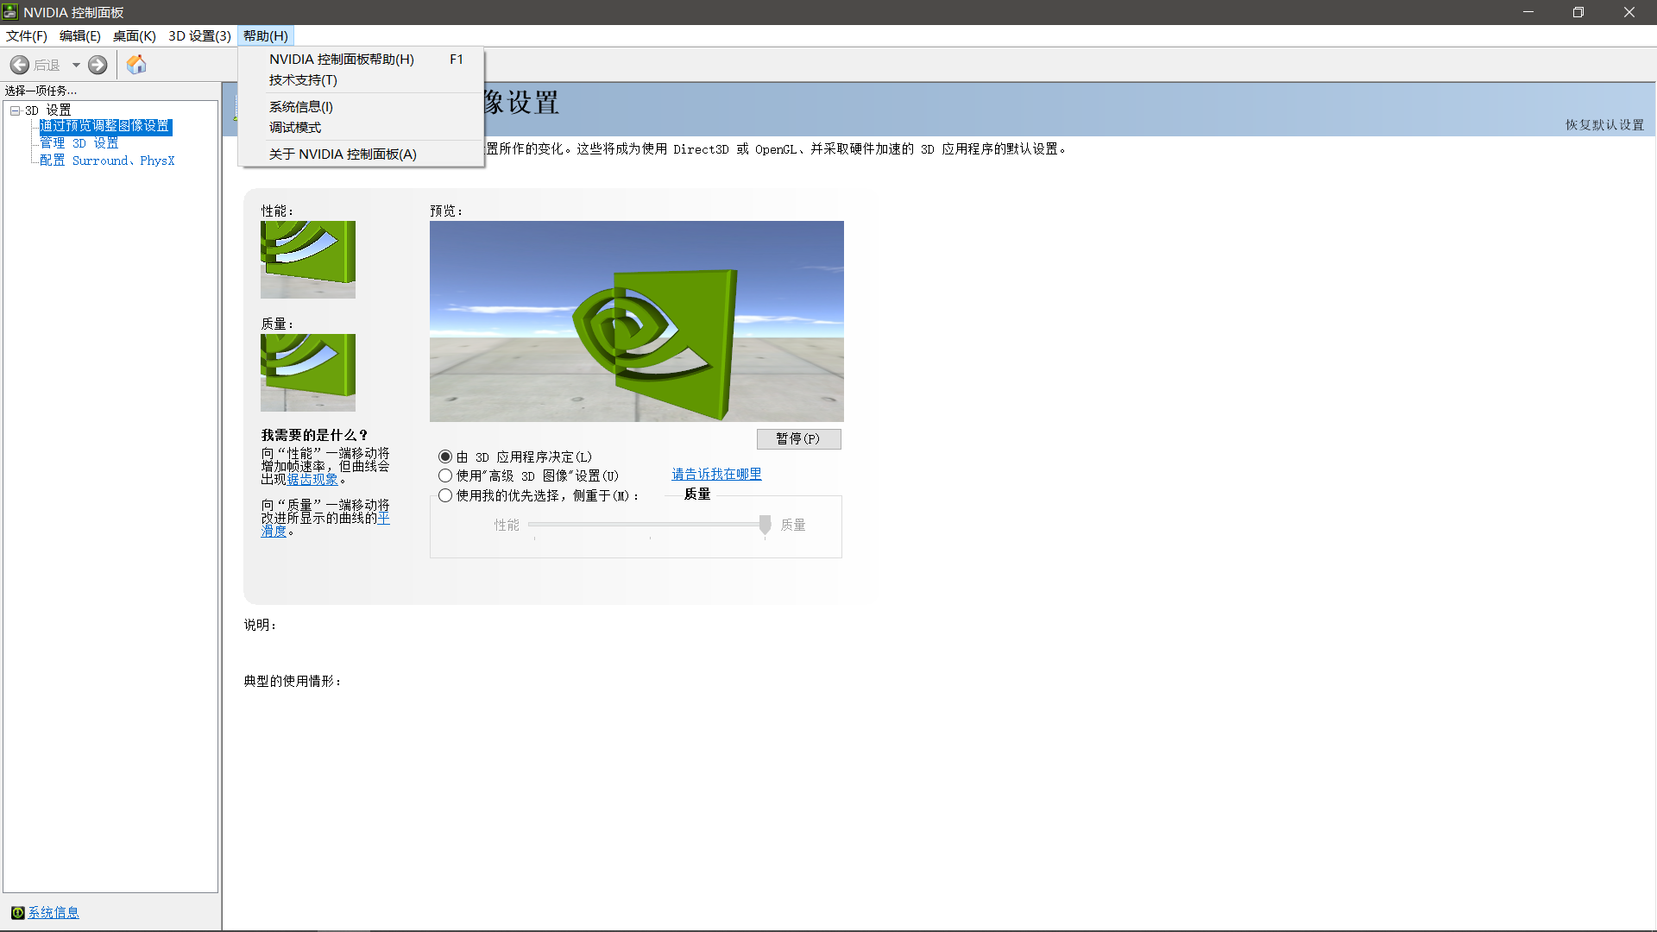Image resolution: width=1657 pixels, height=932 pixels.
Task: Collapse the 3D 设置 tree node
Action: (x=15, y=110)
